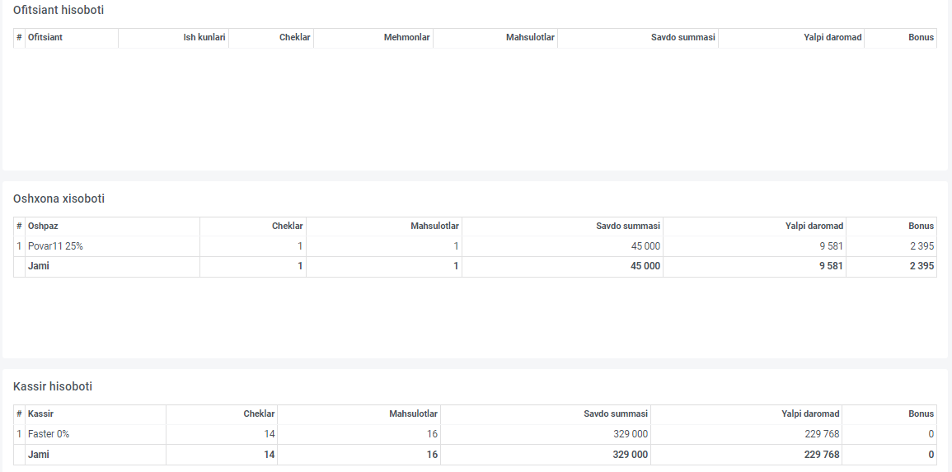The image size is (952, 472).
Task: Click 2 395 in the Povar11 25% row
Action: click(923, 246)
